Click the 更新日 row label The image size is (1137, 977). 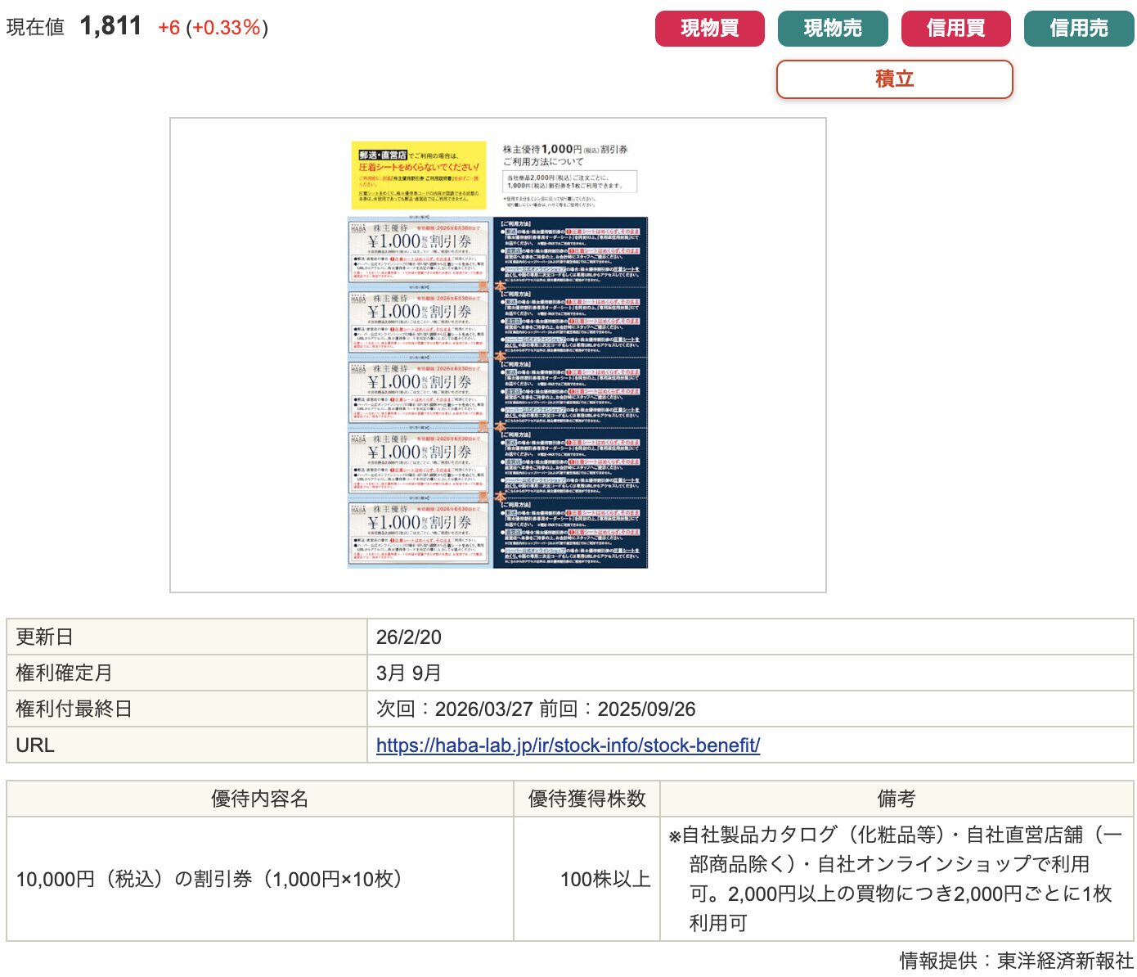click(45, 637)
